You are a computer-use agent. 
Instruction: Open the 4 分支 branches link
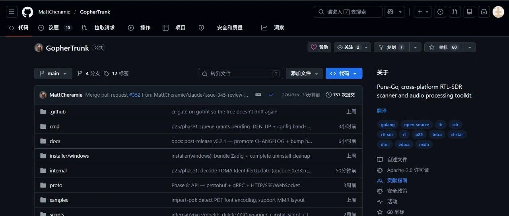[x=89, y=73]
